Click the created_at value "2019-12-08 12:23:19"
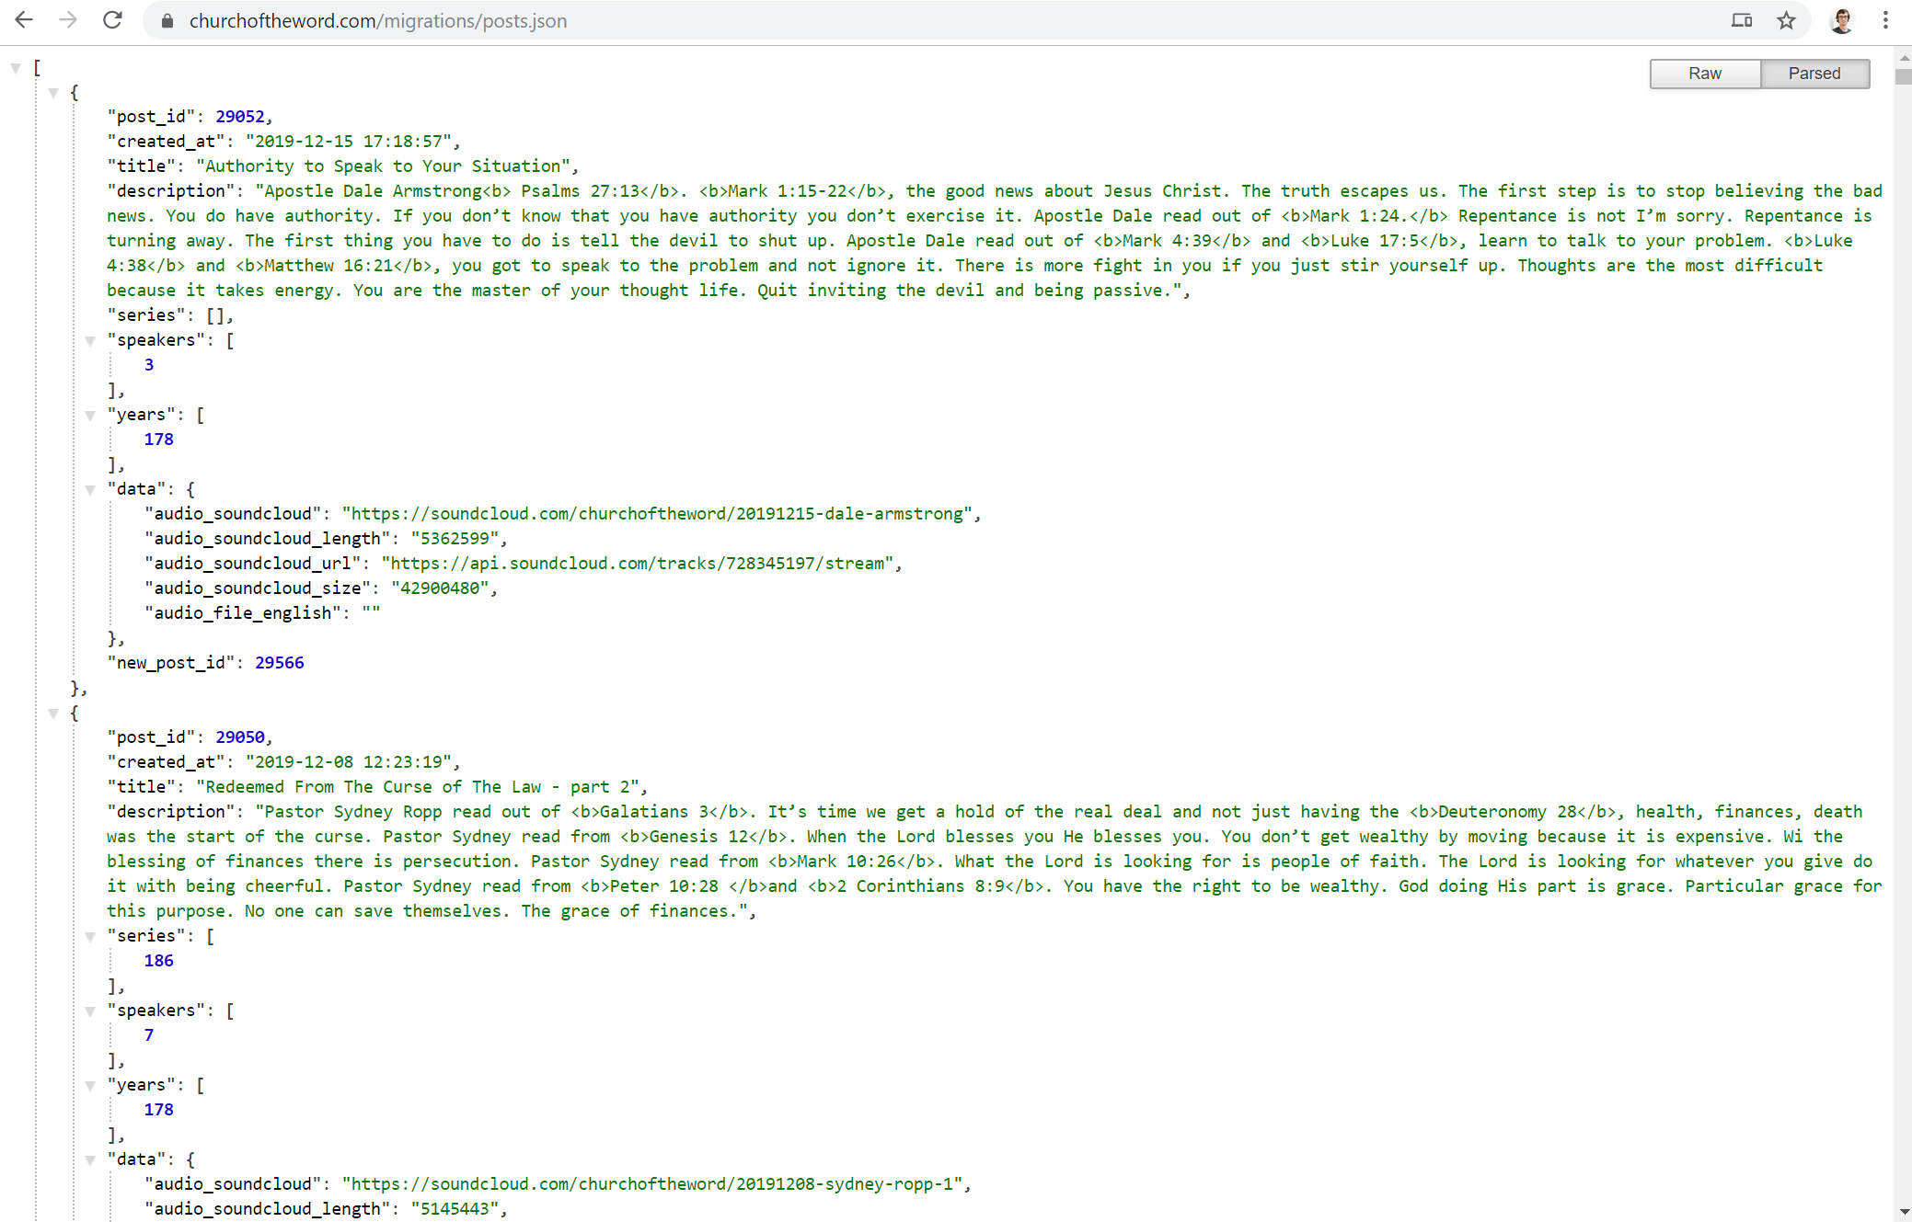 (x=350, y=762)
